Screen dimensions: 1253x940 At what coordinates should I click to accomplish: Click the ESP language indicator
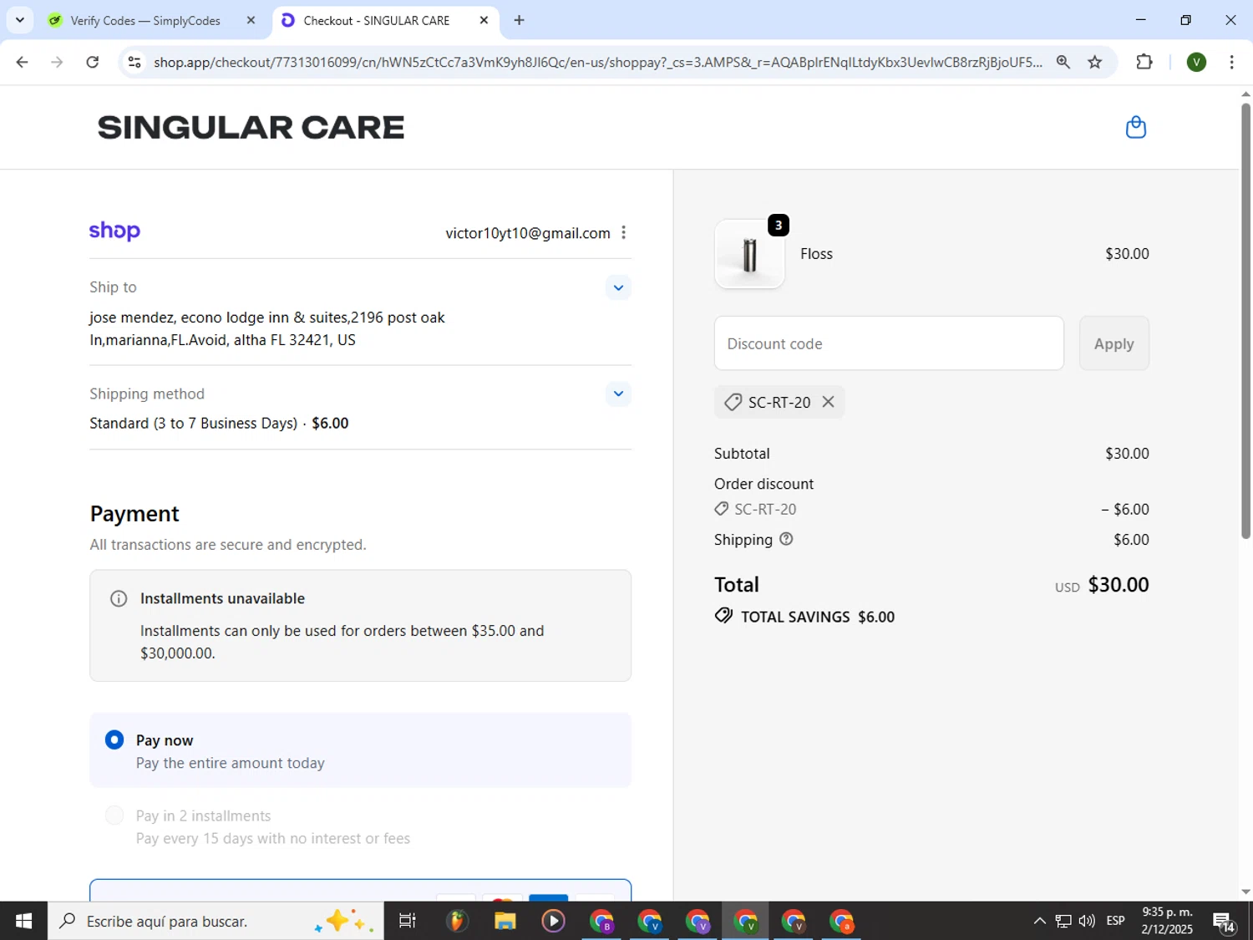1115,921
